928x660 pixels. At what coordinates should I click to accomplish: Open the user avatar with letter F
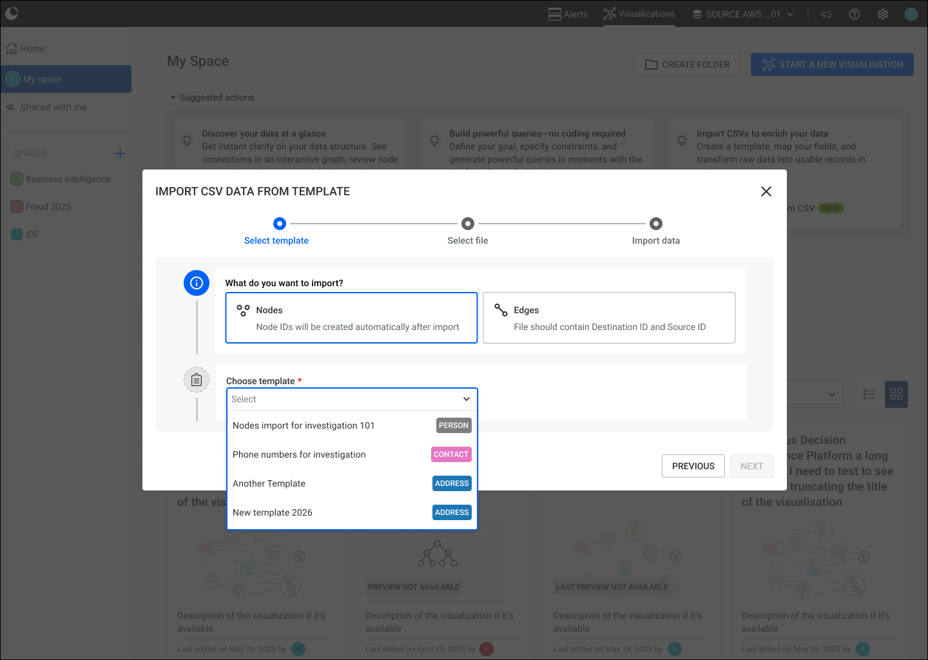point(911,14)
